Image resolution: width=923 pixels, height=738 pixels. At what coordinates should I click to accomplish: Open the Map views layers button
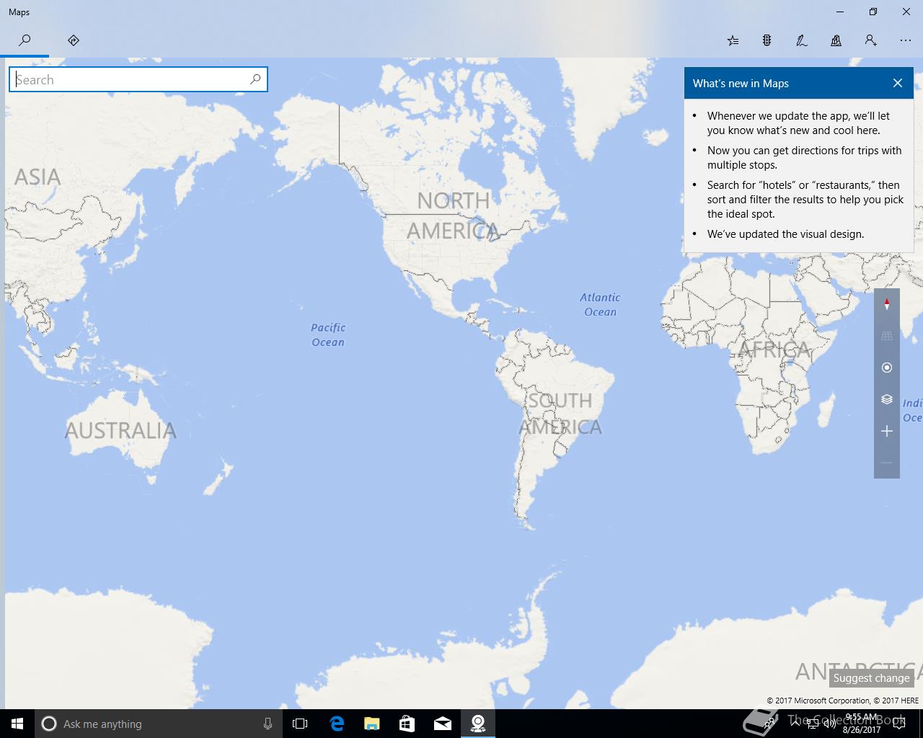pyautogui.click(x=887, y=399)
